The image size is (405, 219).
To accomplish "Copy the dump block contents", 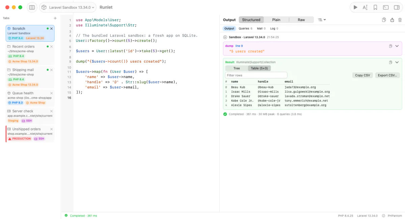I will tap(390, 46).
